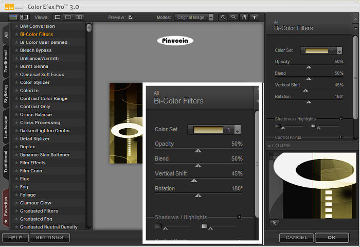Screen dimensions: 360x247
Task: Choose the side-by-side preview view icon
Action: click(79, 17)
